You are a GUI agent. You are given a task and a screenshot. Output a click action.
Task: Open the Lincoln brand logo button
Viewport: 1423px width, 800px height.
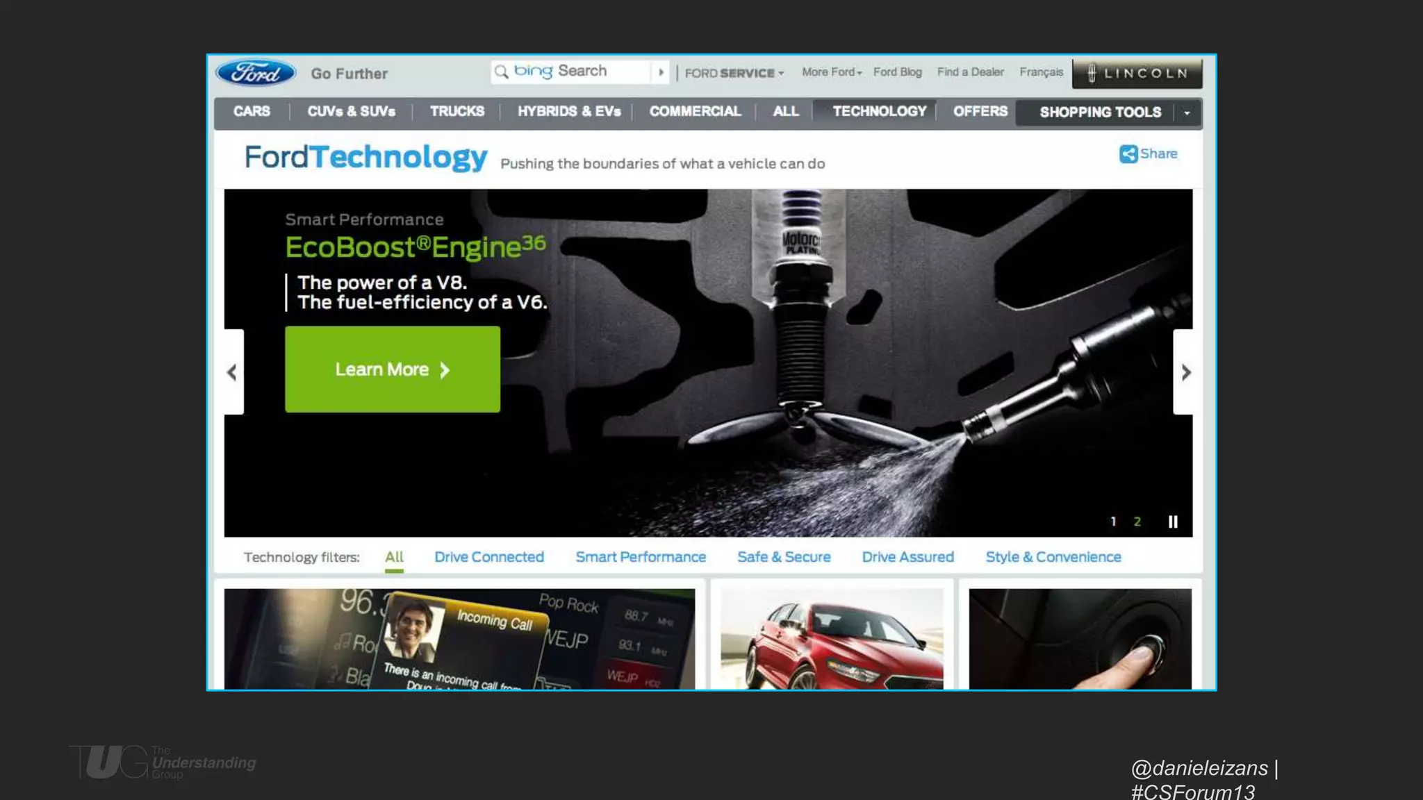1137,74
